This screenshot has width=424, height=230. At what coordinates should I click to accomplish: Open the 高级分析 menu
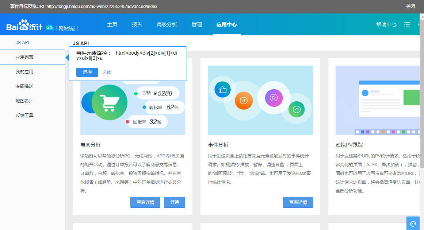coord(167,25)
